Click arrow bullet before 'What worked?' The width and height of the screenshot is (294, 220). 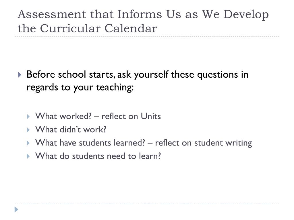tap(28, 117)
